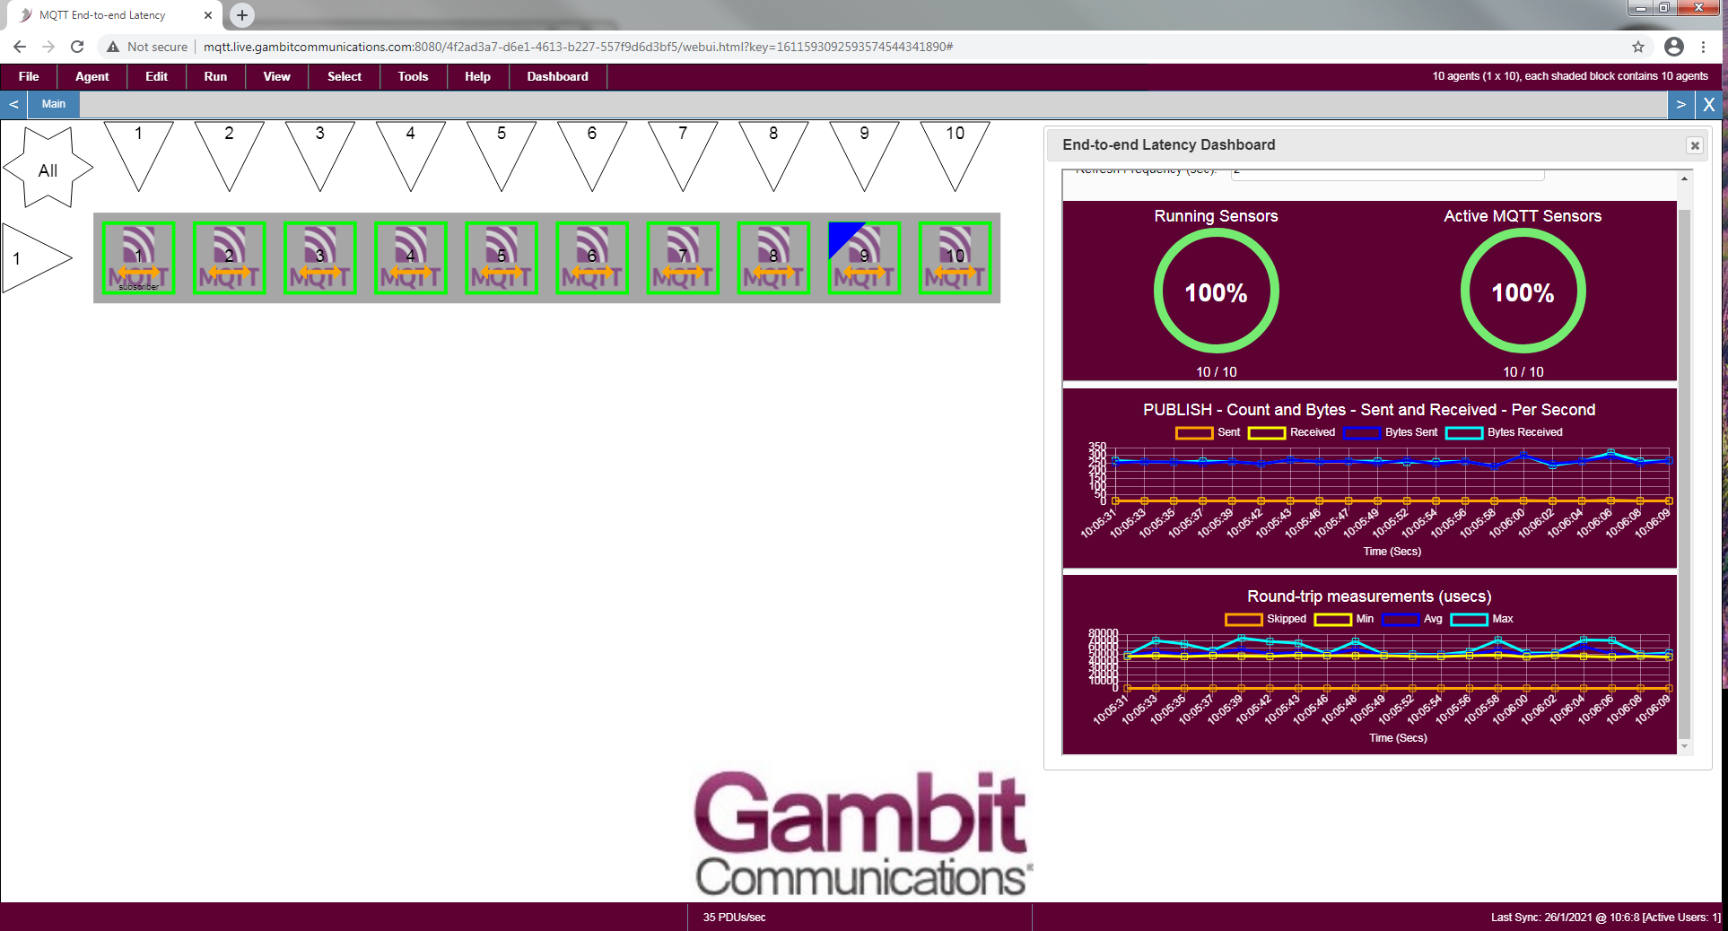Image resolution: width=1728 pixels, height=931 pixels.
Task: Click the Active MQTT Sensors 100% gauge
Action: 1523,291
